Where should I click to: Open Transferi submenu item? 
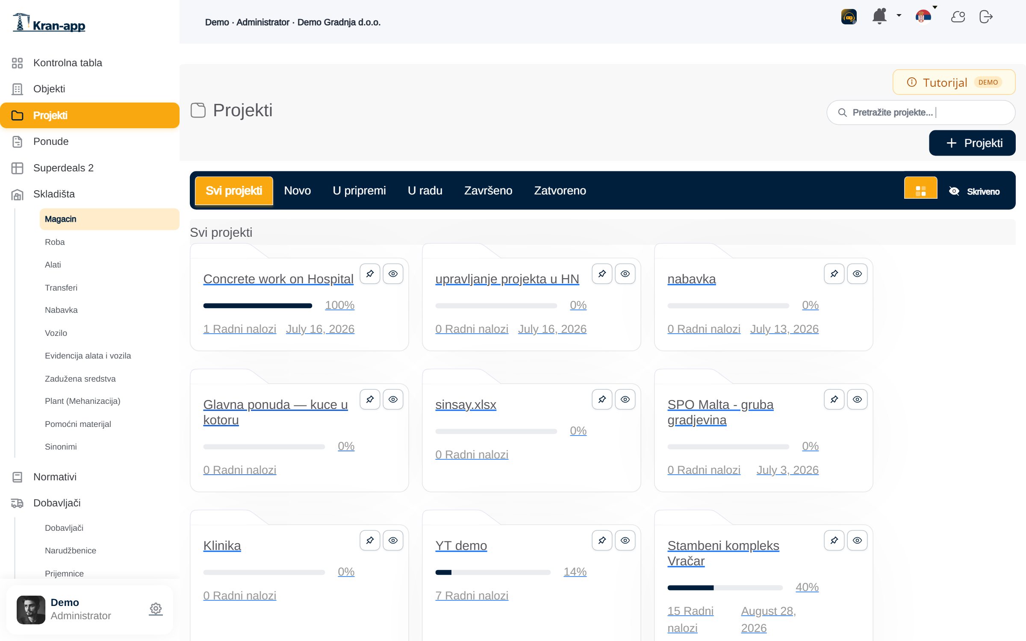pos(109,288)
